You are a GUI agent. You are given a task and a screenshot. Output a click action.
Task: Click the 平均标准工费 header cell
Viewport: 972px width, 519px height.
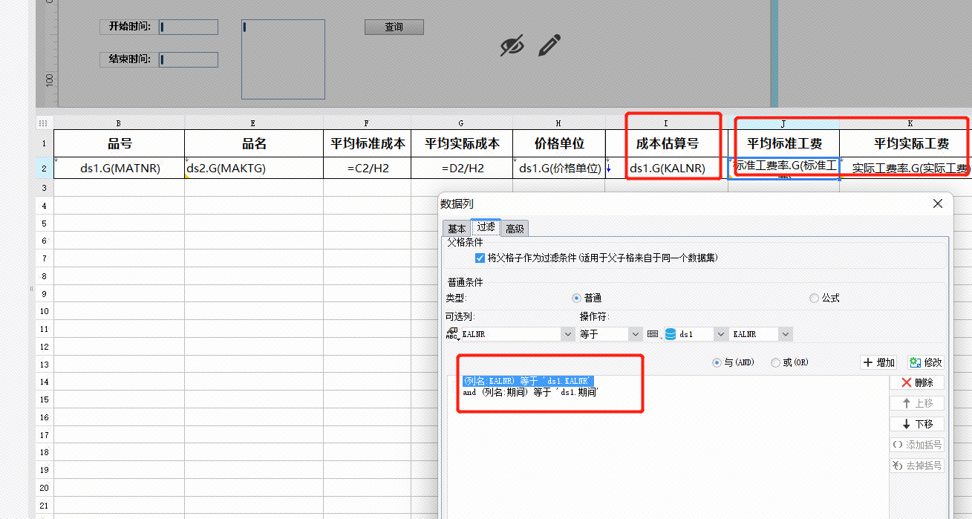point(783,143)
